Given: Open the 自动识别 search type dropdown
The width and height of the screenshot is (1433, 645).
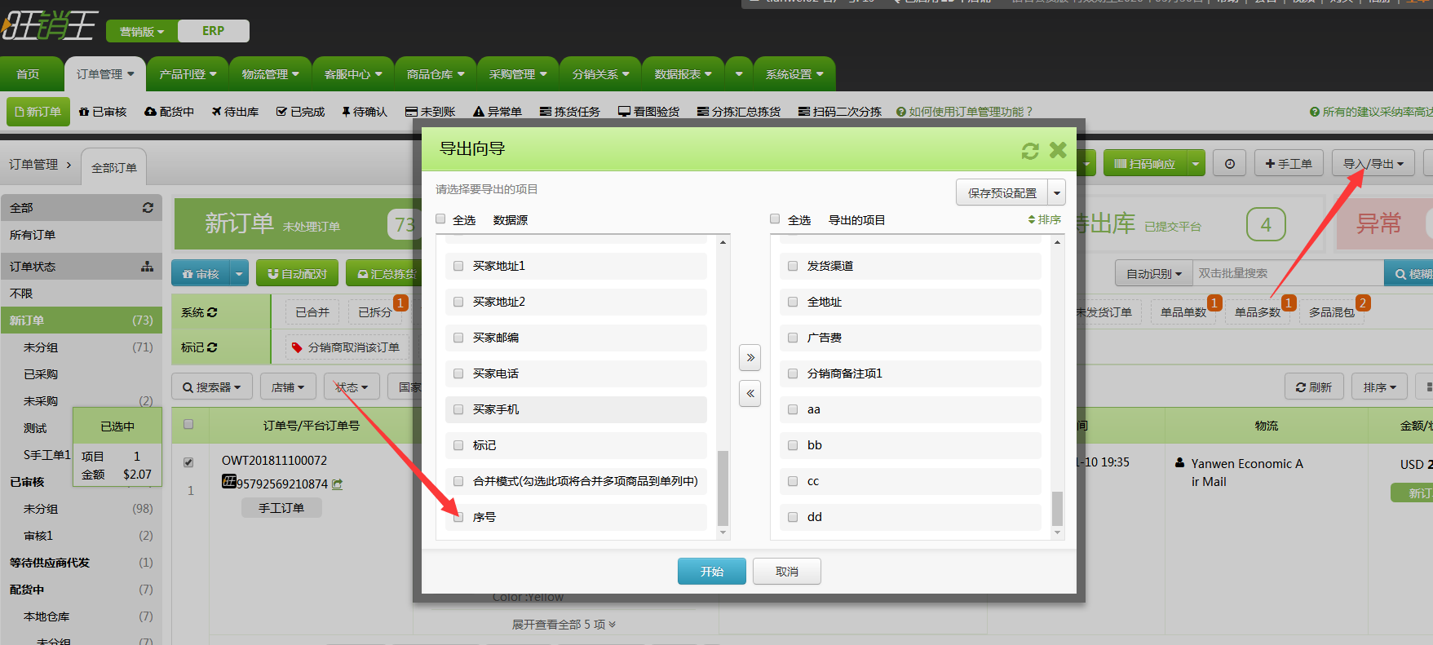Looking at the screenshot, I should (x=1154, y=274).
